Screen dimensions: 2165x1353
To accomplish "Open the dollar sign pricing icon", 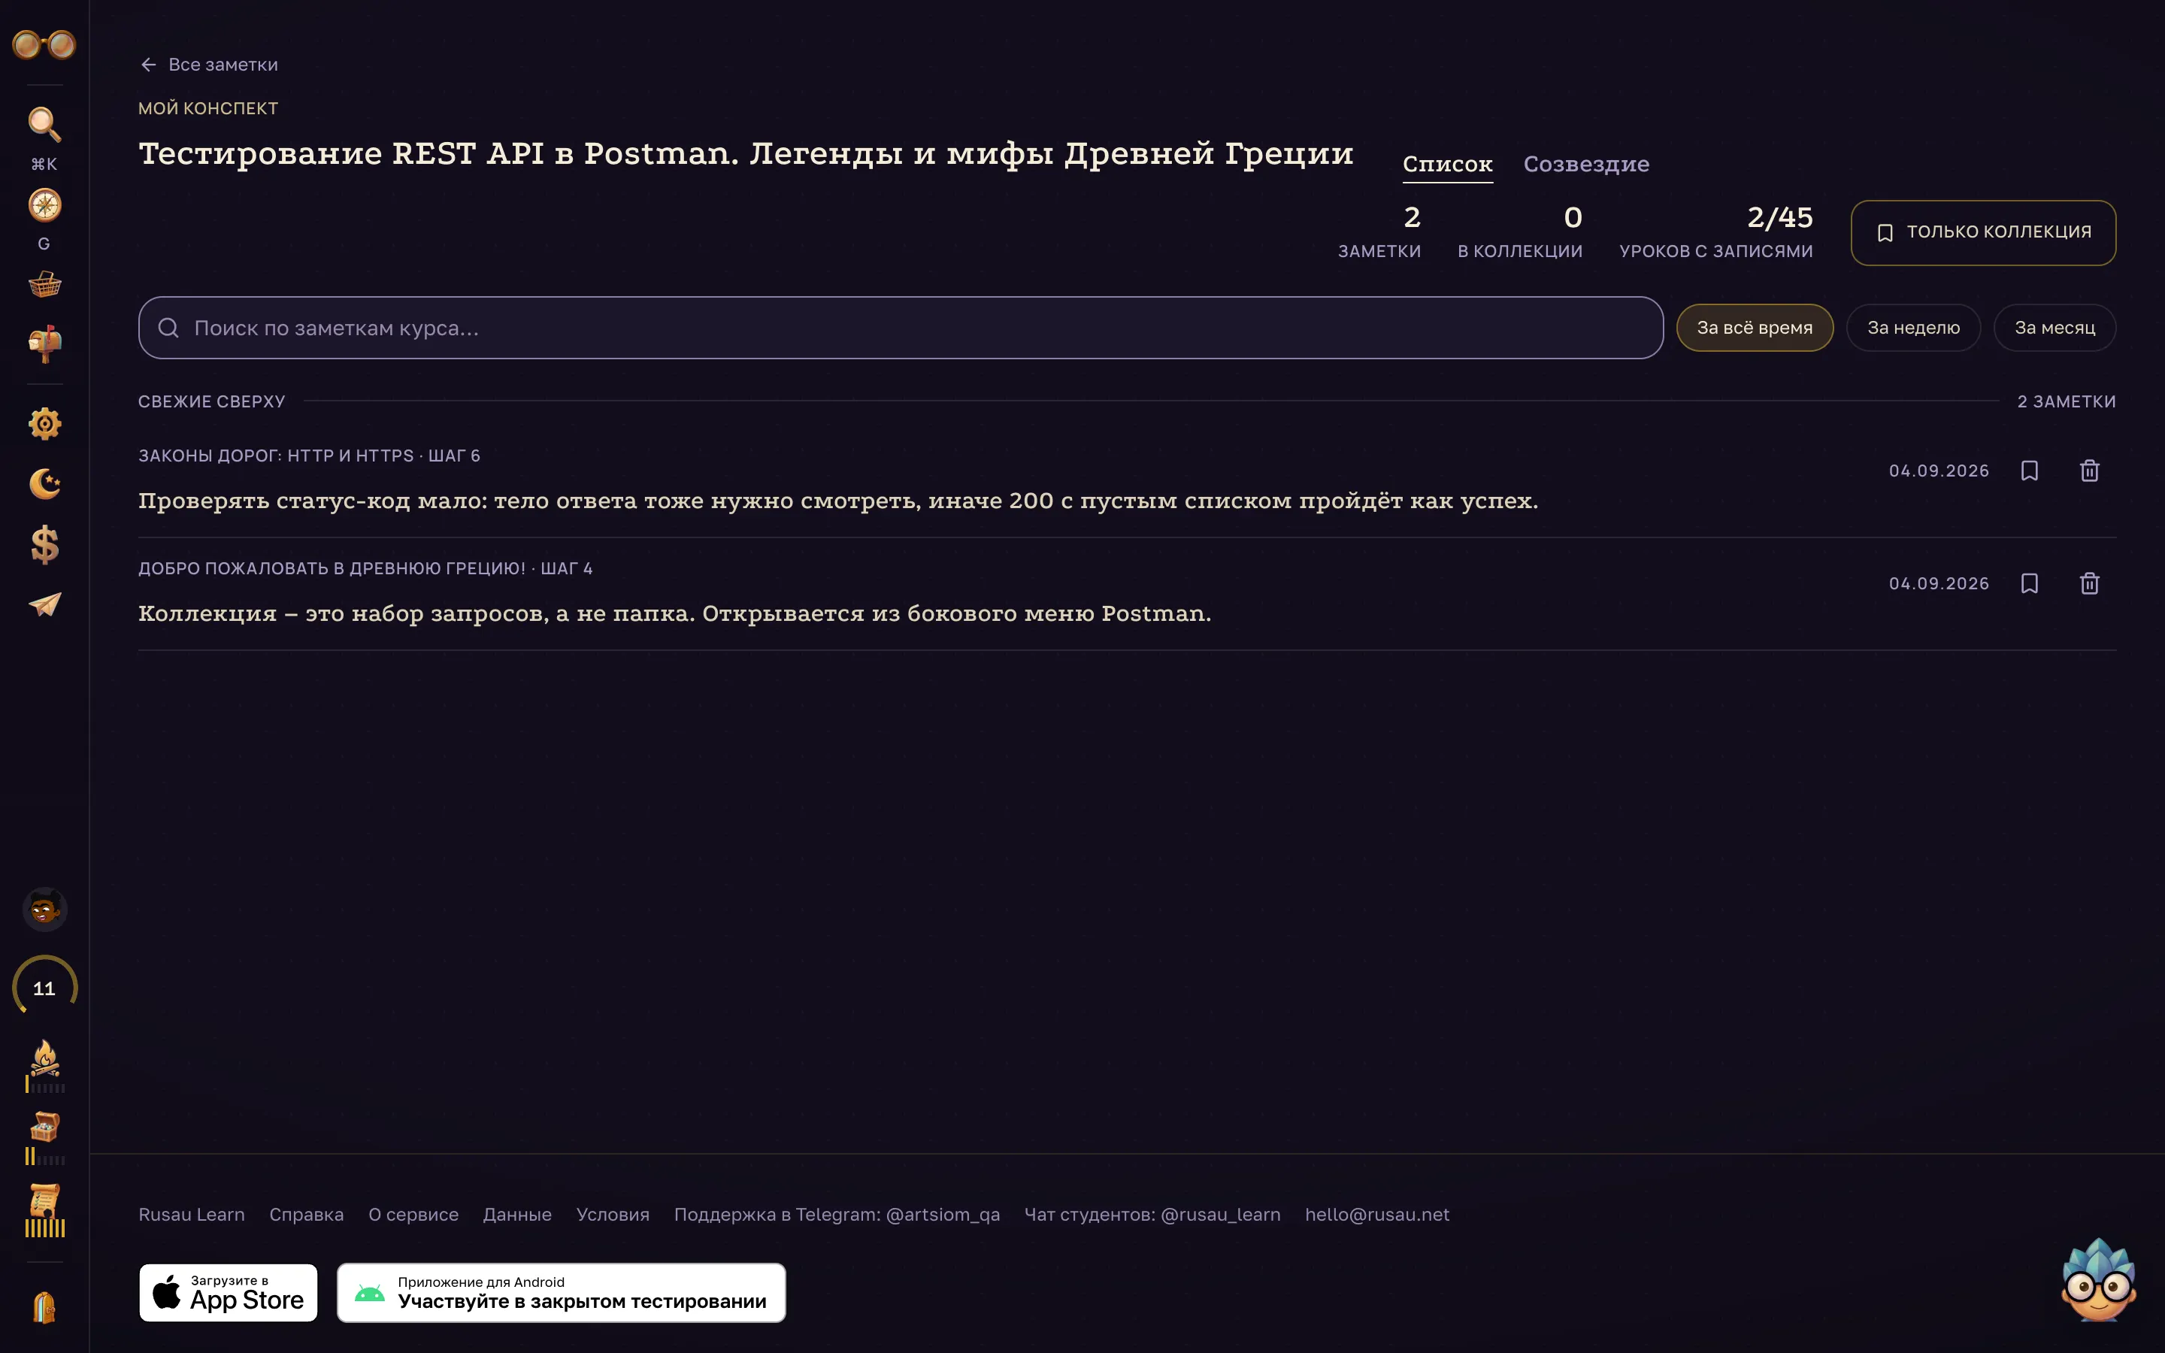I will point(44,544).
